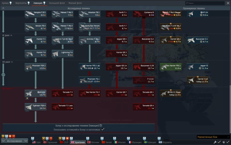Select the Sea Harrier FRS.1 premium plane
231x145 pixels.
coord(171,67)
